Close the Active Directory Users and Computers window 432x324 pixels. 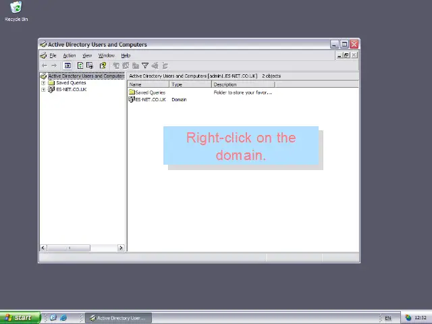point(354,44)
